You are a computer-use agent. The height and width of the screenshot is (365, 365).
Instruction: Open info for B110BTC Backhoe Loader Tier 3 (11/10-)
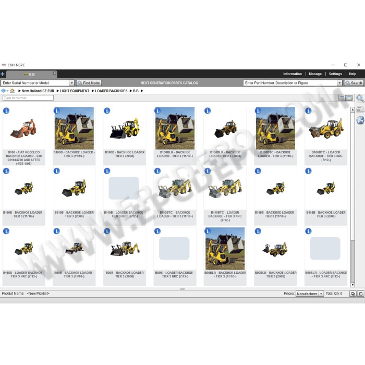[x=157, y=171]
